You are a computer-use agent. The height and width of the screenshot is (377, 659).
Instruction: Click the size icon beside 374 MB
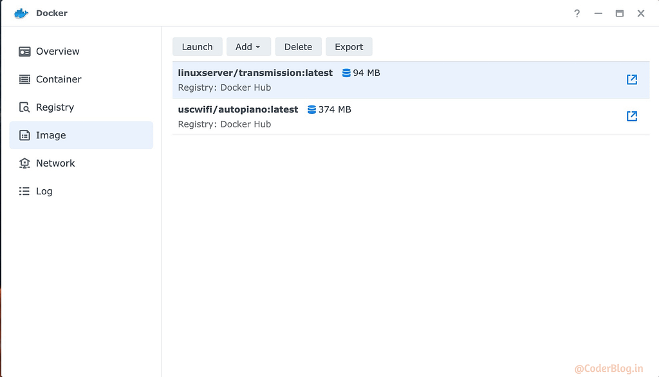pyautogui.click(x=312, y=110)
